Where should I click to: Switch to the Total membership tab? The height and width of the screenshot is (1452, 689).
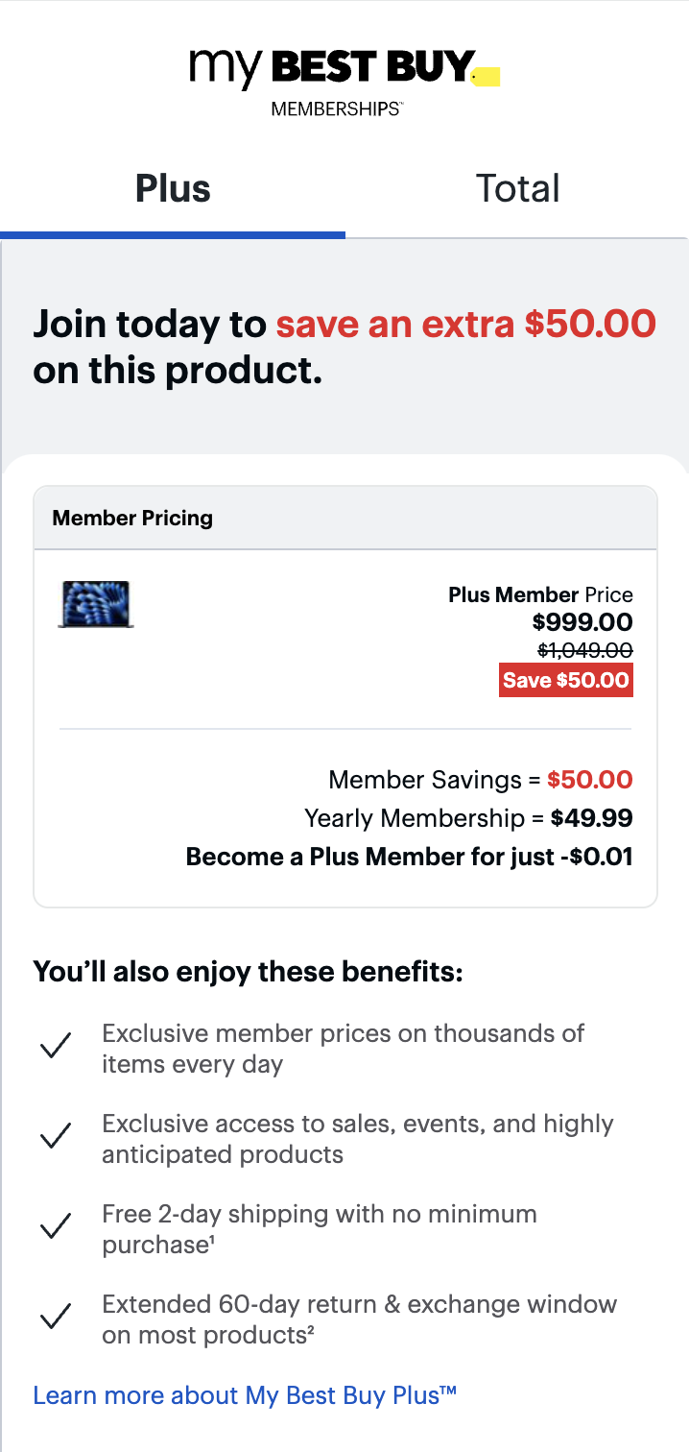coord(517,189)
